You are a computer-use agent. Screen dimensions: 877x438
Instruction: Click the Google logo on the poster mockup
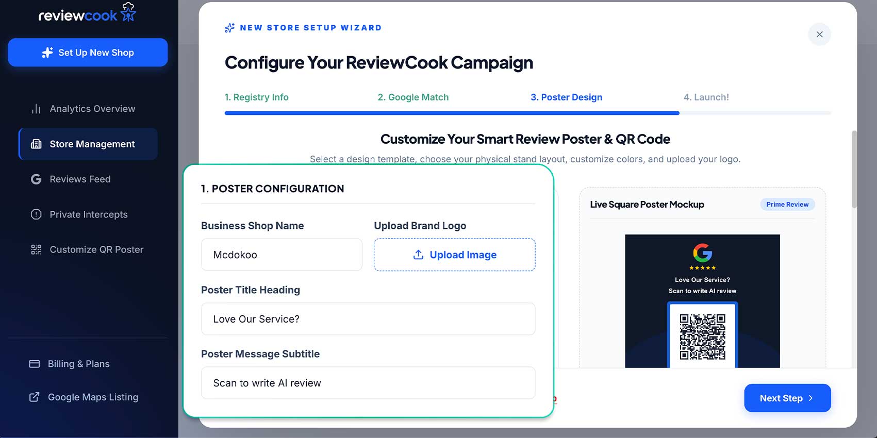click(702, 253)
